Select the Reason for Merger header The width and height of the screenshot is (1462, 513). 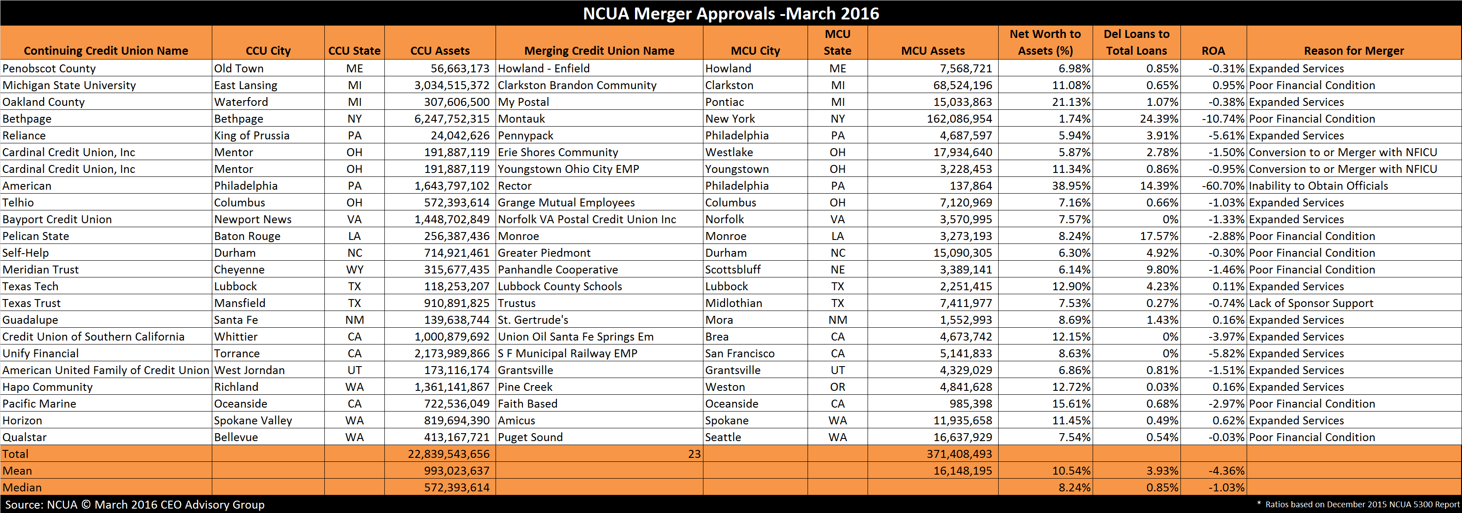[x=1353, y=50]
